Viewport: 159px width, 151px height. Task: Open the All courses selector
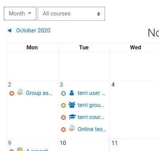[x=71, y=14]
